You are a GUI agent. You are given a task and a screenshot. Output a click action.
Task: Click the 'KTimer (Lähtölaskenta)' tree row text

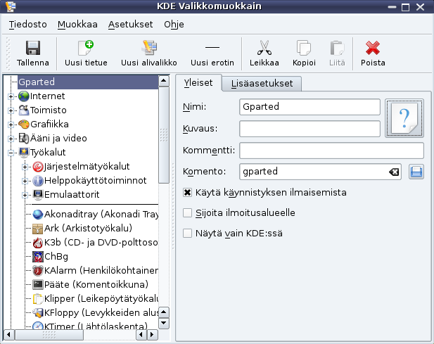(96, 326)
